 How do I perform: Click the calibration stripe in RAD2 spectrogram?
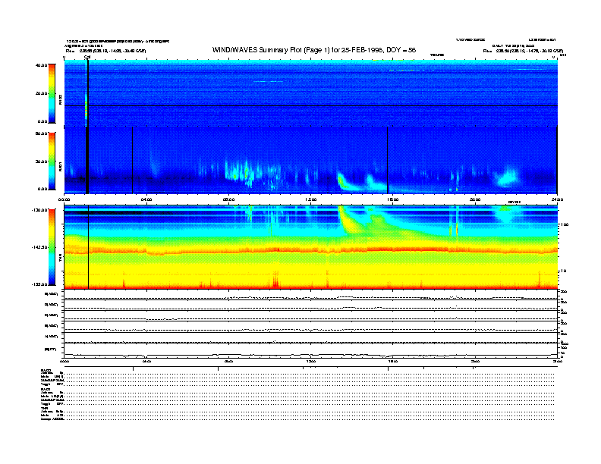click(x=87, y=94)
